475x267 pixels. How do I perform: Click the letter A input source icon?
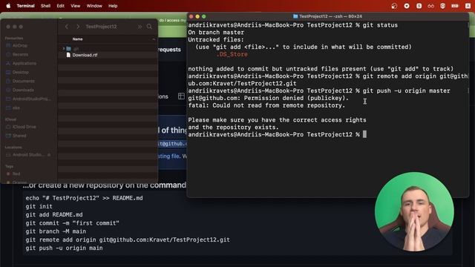[468, 6]
